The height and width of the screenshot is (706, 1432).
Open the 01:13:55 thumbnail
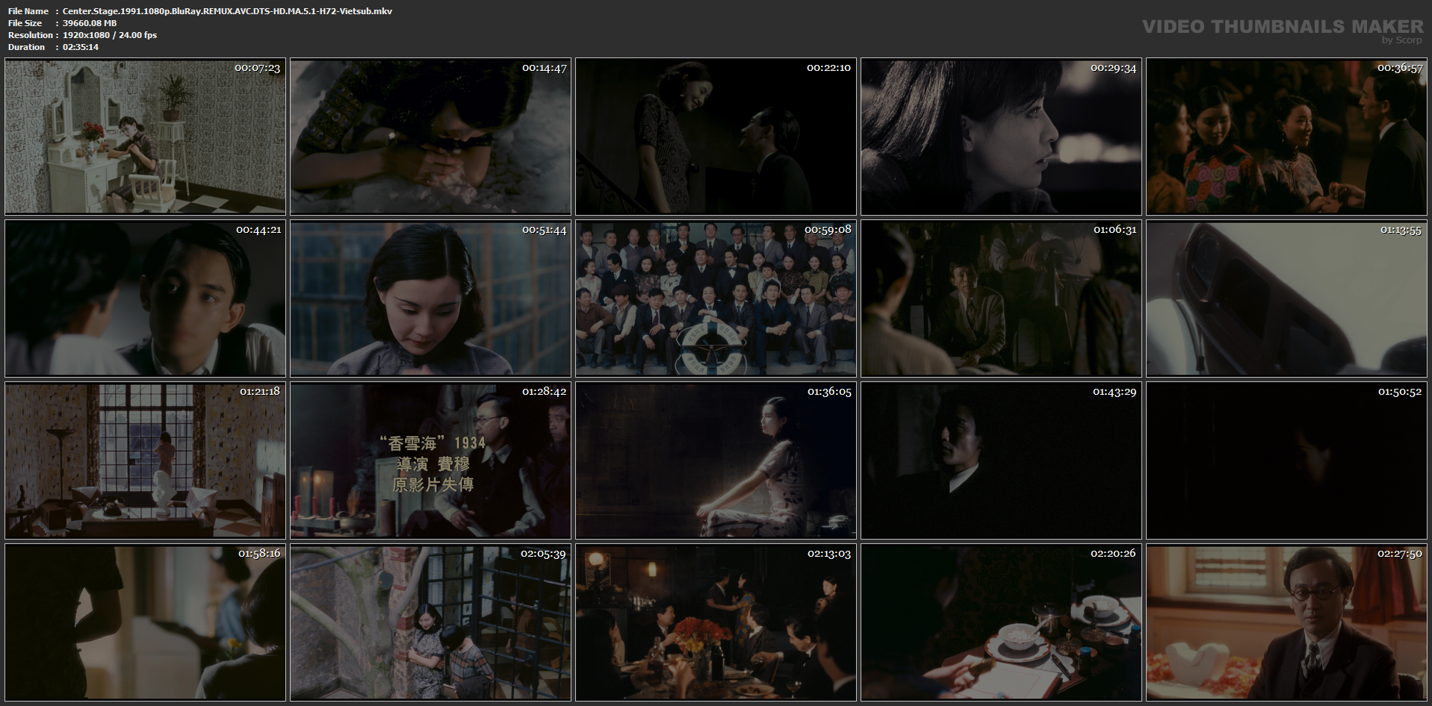click(1286, 299)
